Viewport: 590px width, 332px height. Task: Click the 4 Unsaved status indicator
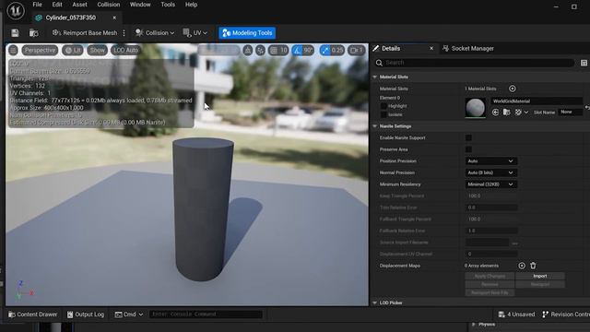coord(516,314)
